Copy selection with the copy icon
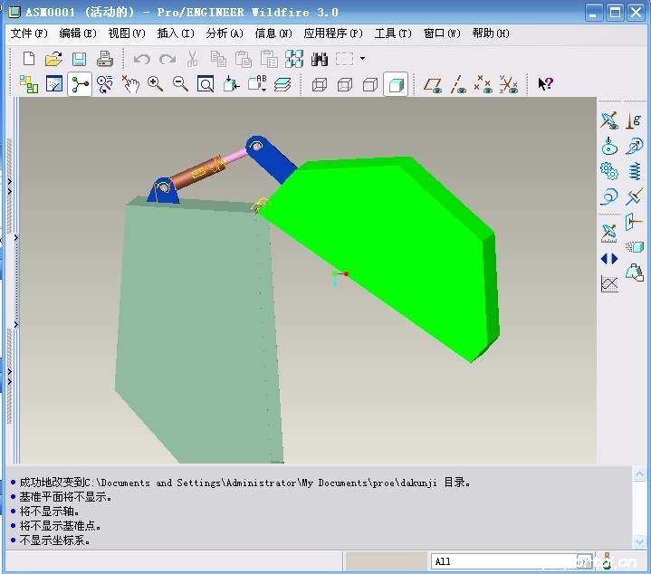The image size is (651, 574). [218, 59]
